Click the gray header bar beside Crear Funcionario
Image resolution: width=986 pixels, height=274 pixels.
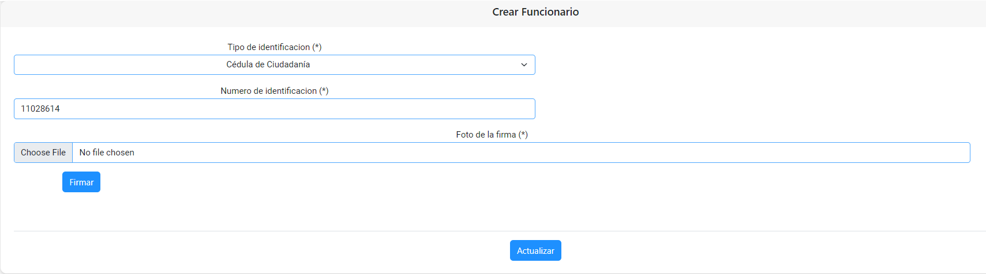779,13
